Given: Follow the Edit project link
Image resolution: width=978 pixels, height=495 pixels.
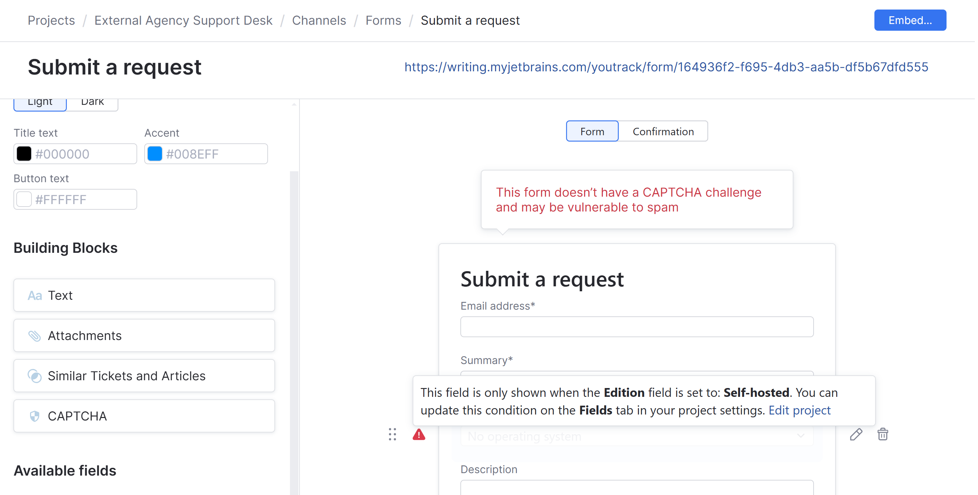Looking at the screenshot, I should click(x=799, y=410).
